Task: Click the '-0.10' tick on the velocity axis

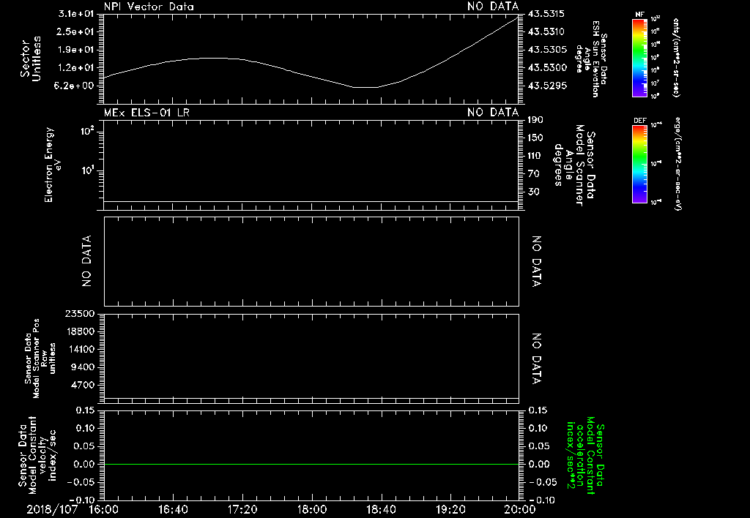Action: tap(81, 500)
